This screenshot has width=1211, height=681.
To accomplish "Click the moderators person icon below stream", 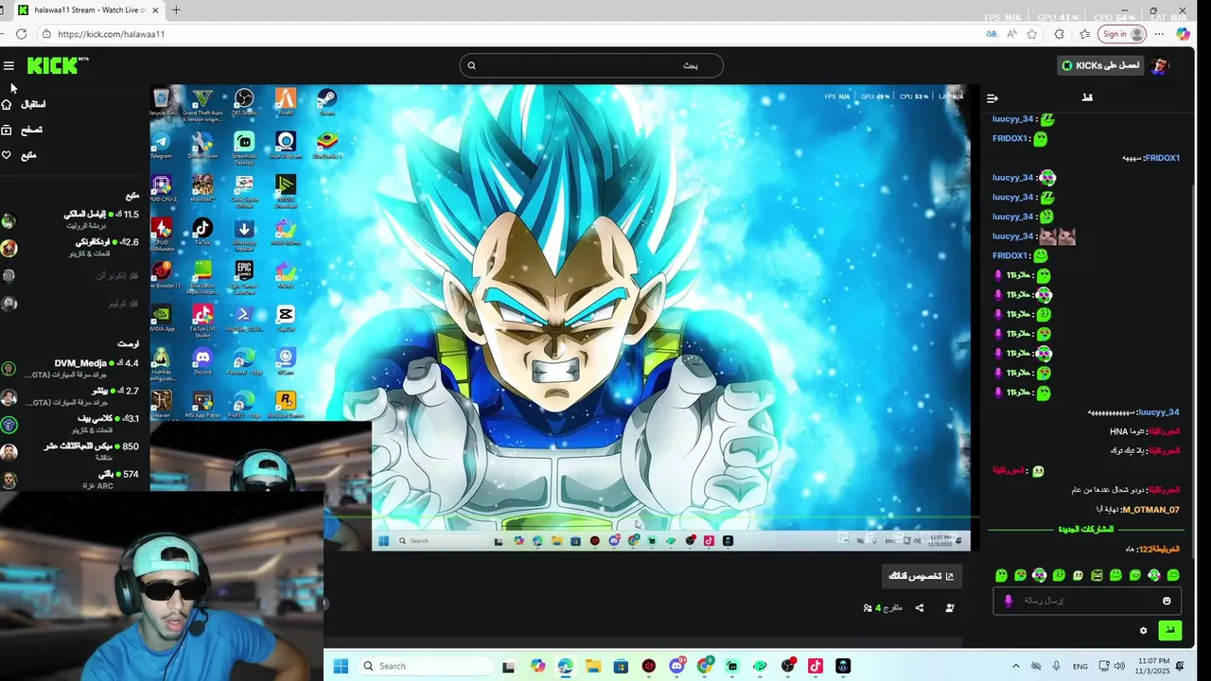I will pyautogui.click(x=950, y=608).
